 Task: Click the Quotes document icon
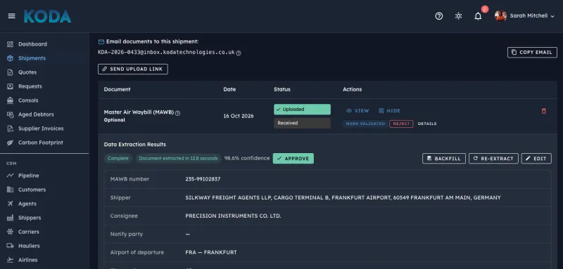pos(10,72)
